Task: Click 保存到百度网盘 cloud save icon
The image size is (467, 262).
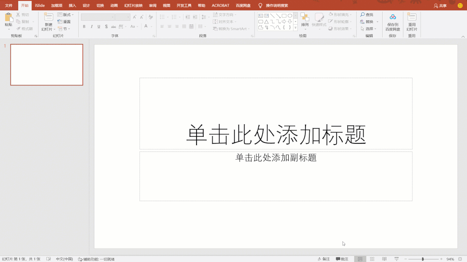Action: [393, 17]
